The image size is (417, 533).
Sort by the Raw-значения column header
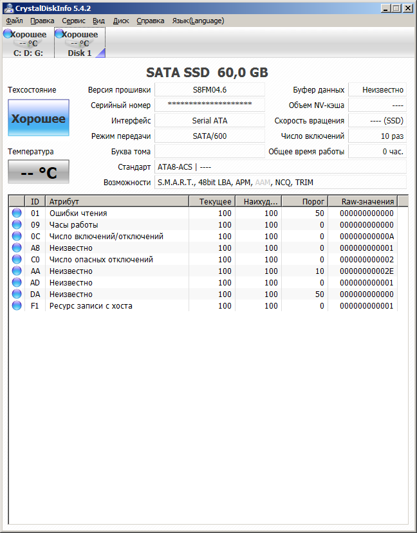coord(362,202)
